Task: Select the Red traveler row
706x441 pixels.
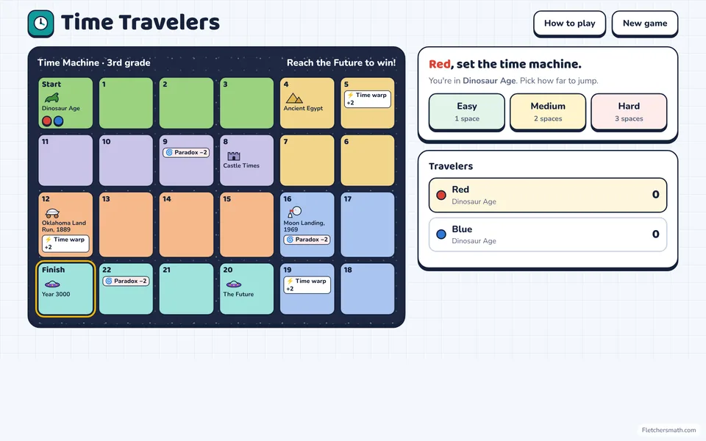Action: pyautogui.click(x=547, y=195)
